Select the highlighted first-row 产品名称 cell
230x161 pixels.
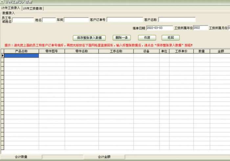(x=21, y=56)
